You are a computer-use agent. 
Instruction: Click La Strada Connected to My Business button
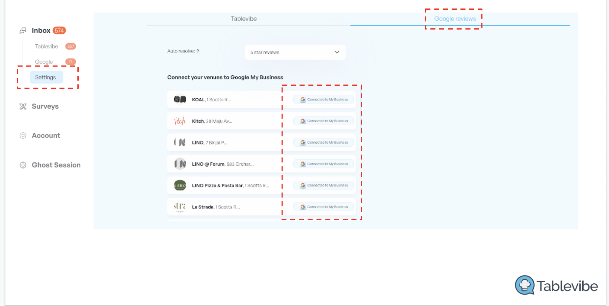(323, 207)
